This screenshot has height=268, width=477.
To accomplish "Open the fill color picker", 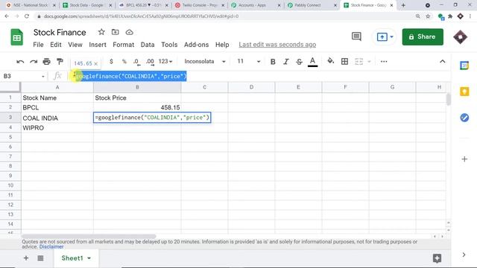I will tap(330, 61).
